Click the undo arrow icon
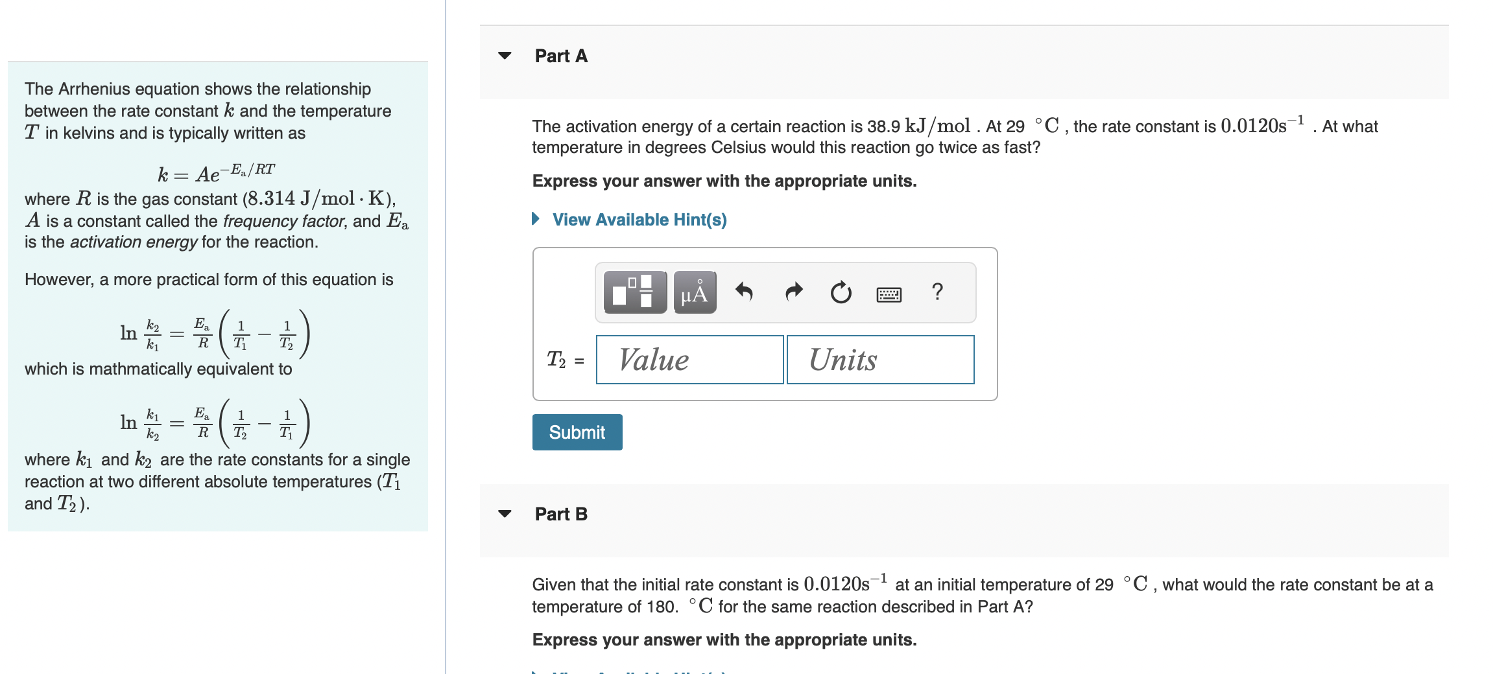The height and width of the screenshot is (674, 1493). pyautogui.click(x=745, y=292)
